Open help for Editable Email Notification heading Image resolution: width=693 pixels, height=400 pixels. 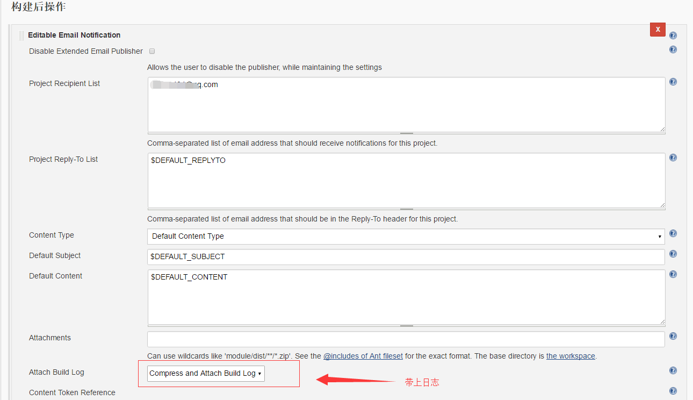tap(673, 35)
